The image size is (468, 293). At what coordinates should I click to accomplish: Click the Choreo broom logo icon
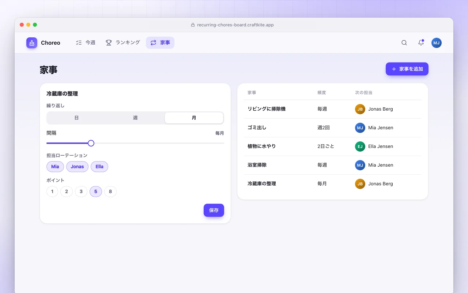(32, 43)
